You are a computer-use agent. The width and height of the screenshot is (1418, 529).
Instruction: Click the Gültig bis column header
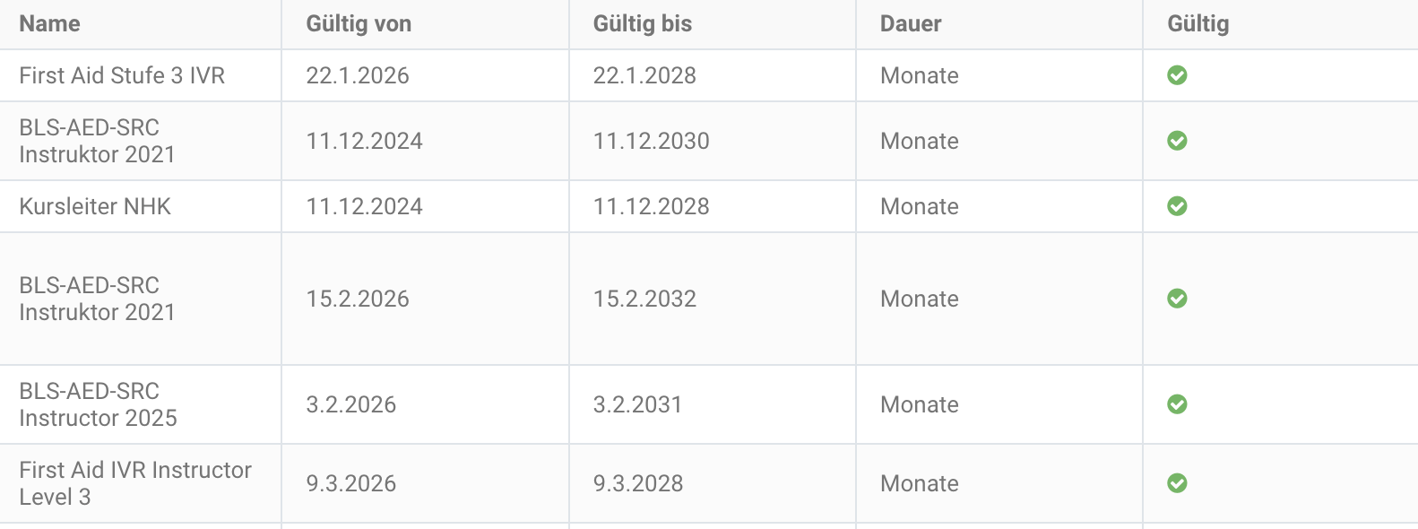tap(642, 24)
